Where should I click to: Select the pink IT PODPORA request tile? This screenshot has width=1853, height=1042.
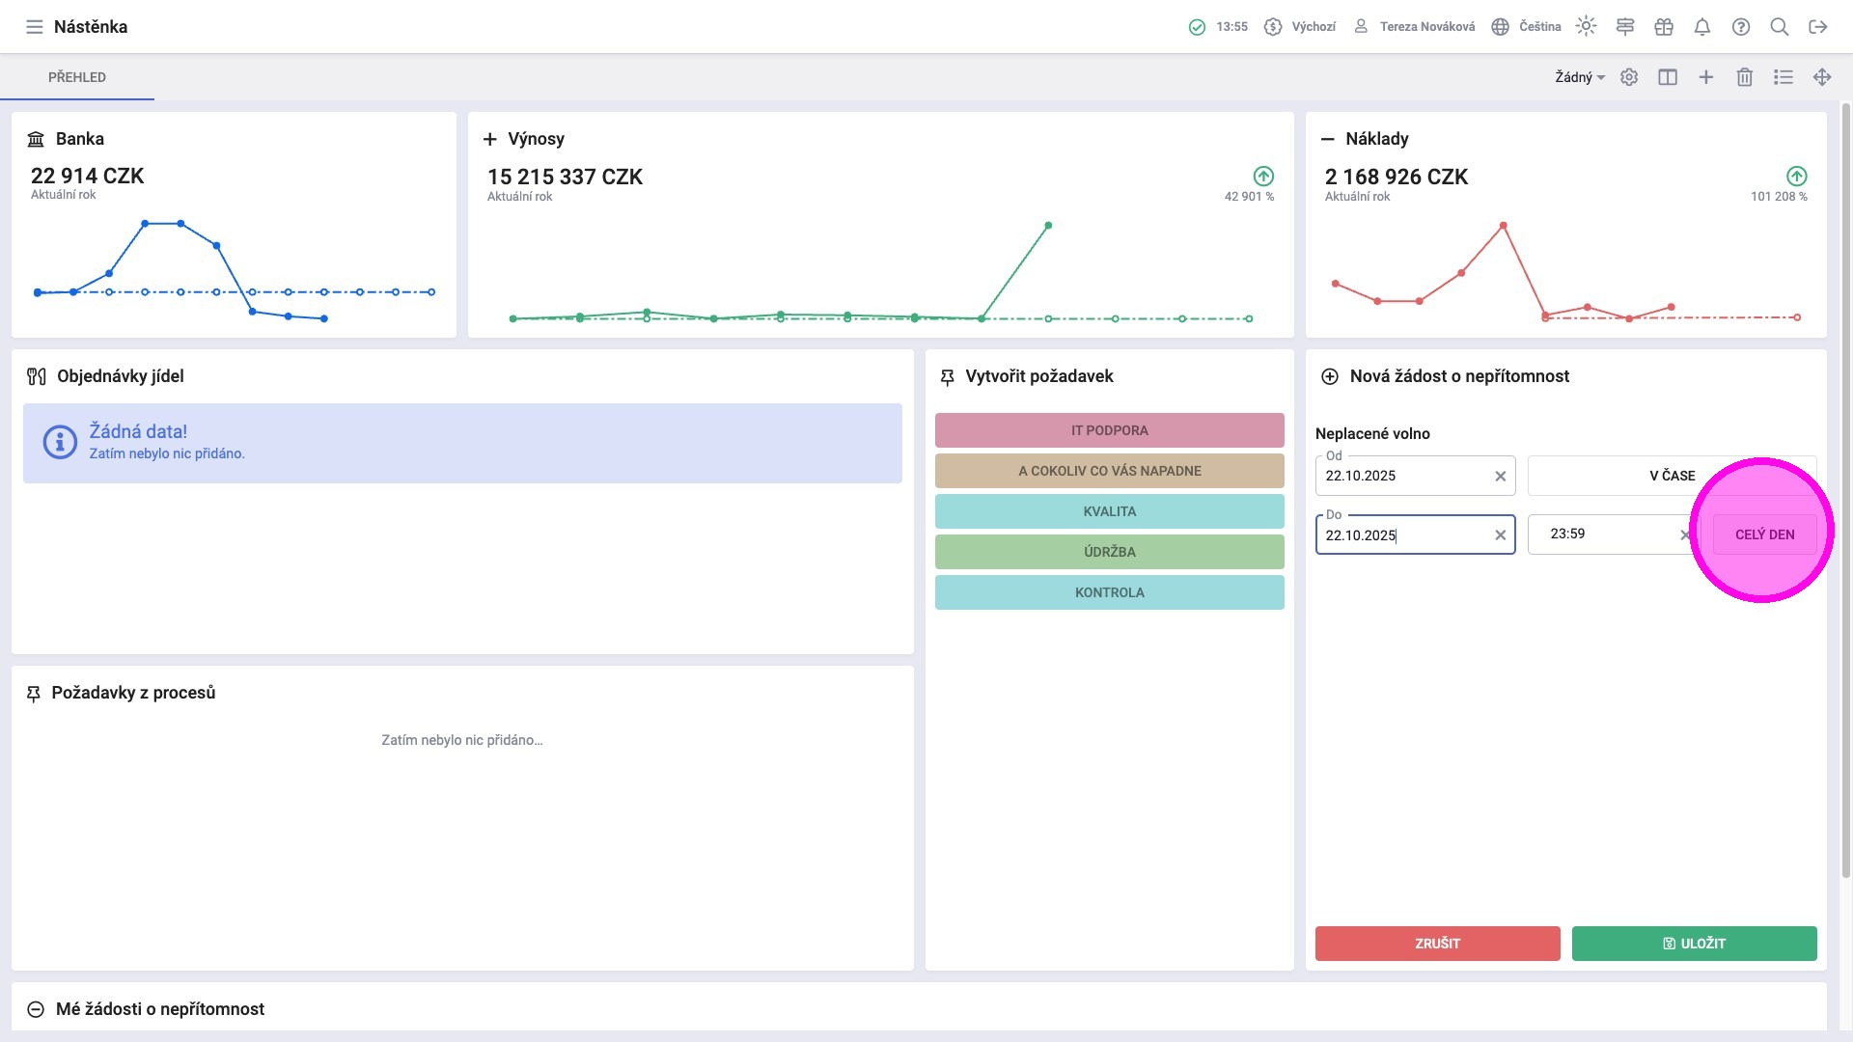click(1109, 430)
